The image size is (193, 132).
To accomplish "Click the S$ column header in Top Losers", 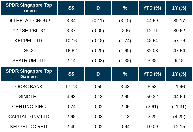I will 71,8.
